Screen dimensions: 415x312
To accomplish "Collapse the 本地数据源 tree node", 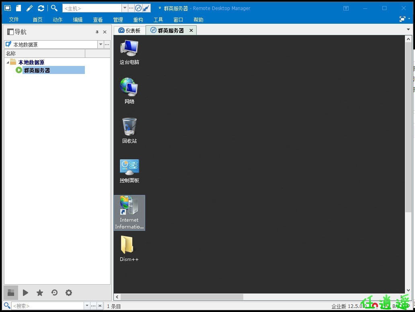I will pos(8,62).
